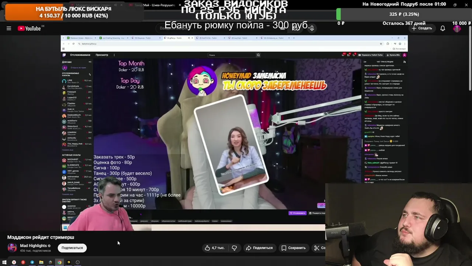Open YouTube notifications bell
Screen dimensions: 472x266
click(x=442, y=28)
